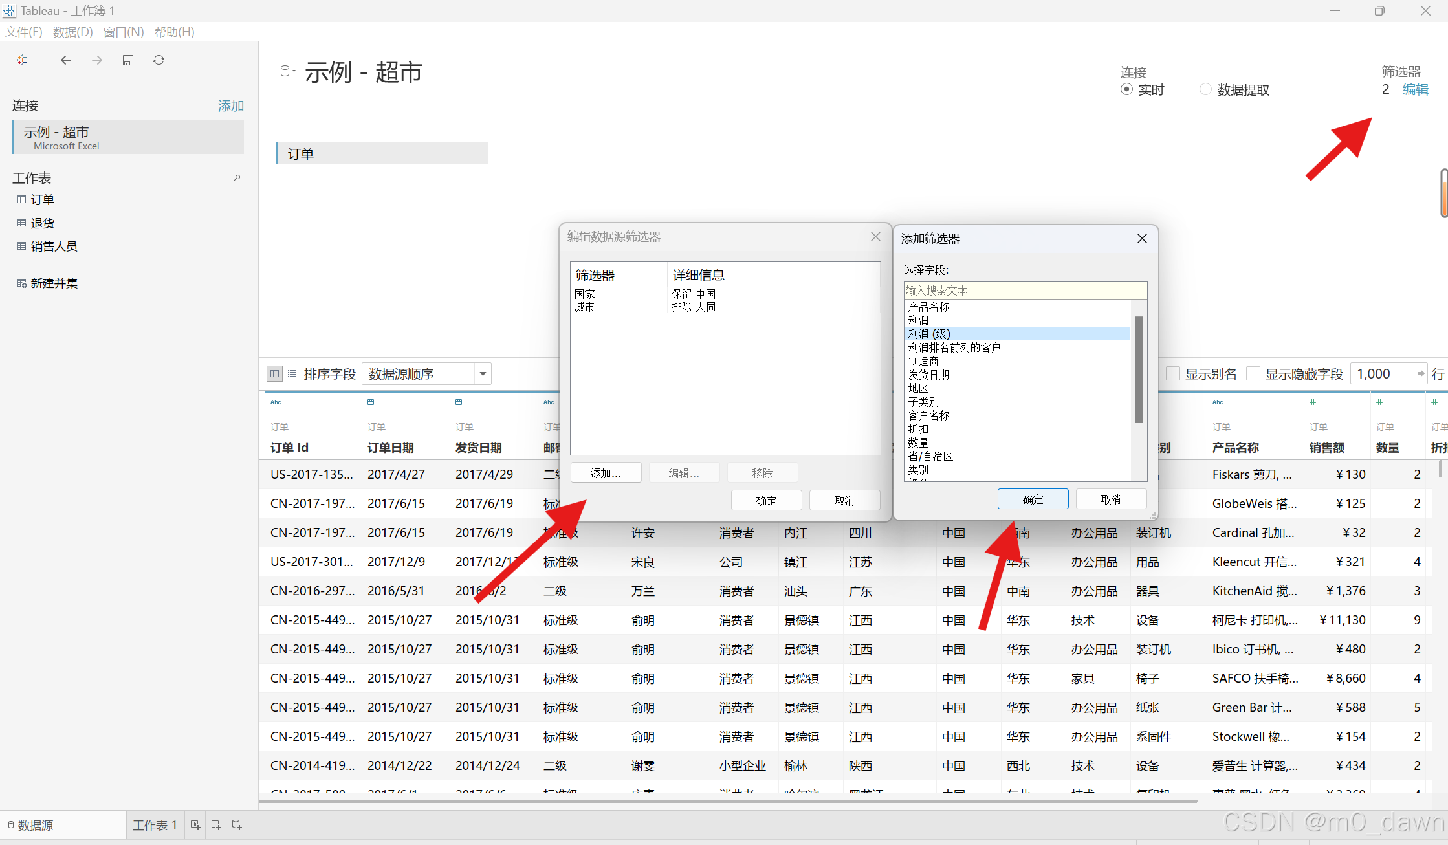Image resolution: width=1448 pixels, height=845 pixels.
Task: Click 确定 in 添加筛选器 dialog
Action: [x=1033, y=499]
